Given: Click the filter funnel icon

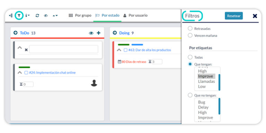Looking at the screenshot, I should point(19,16).
